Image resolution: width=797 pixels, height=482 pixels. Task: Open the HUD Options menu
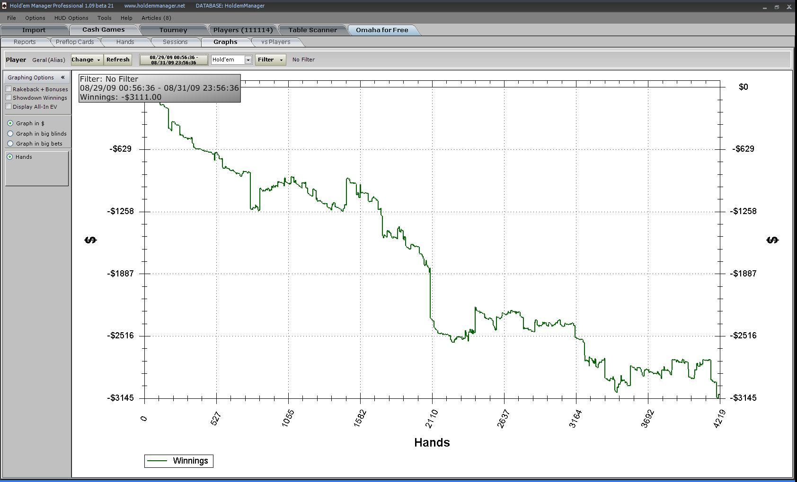(71, 18)
